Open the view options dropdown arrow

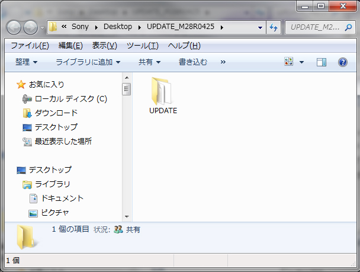[x=301, y=62]
